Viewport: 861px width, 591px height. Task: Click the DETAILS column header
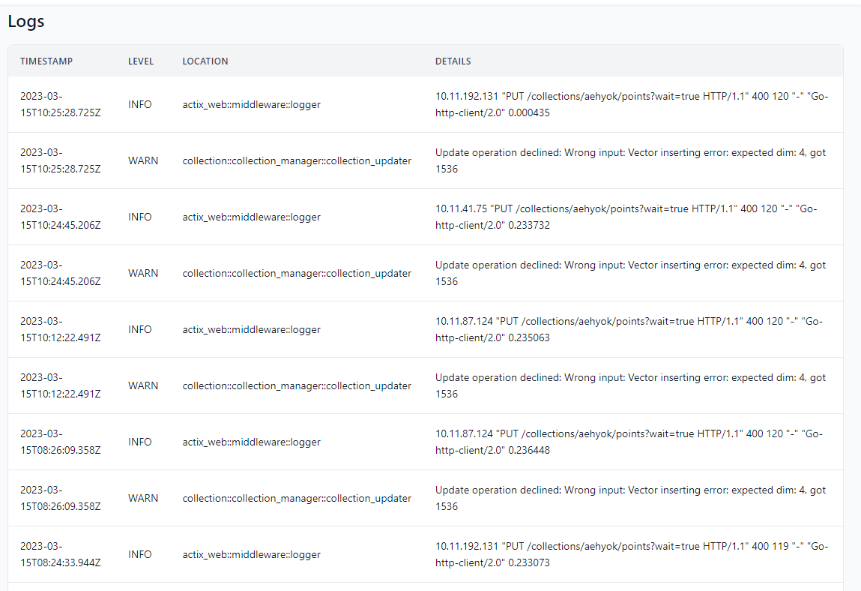tap(453, 61)
